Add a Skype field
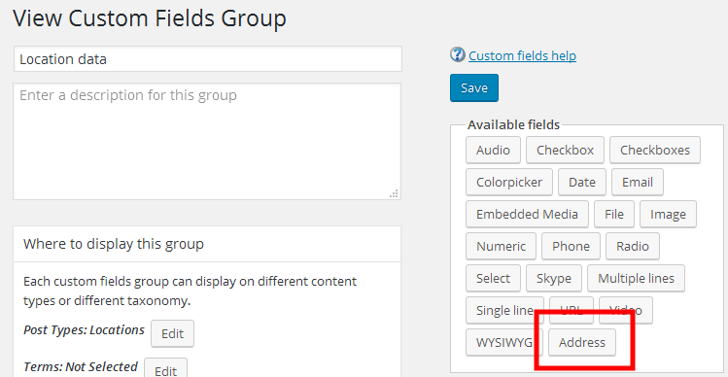The image size is (728, 377). point(554,278)
